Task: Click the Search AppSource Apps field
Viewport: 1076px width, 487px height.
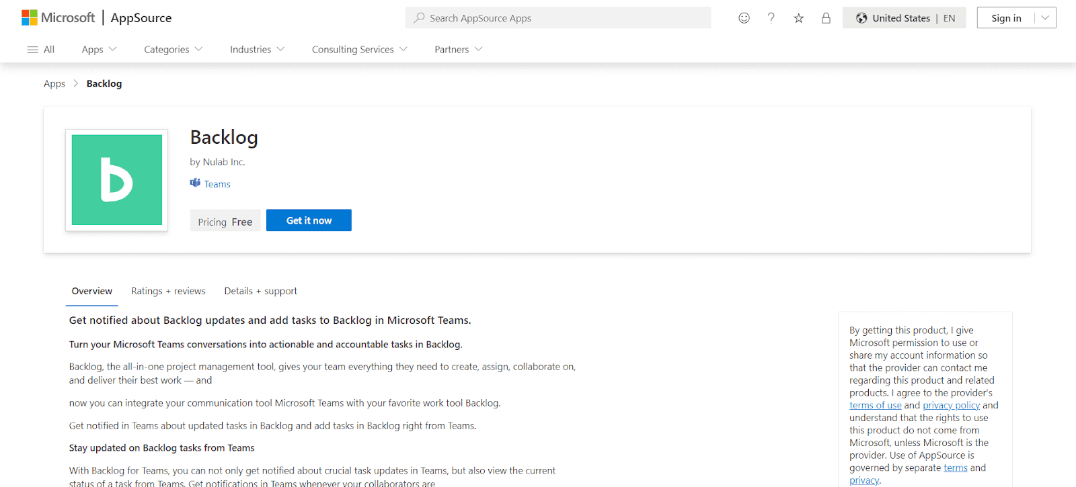Action: (x=558, y=18)
